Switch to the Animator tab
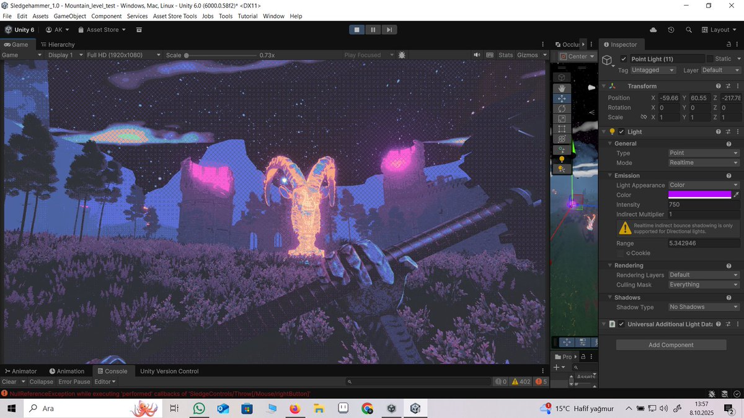The height and width of the screenshot is (418, 744). click(x=20, y=372)
